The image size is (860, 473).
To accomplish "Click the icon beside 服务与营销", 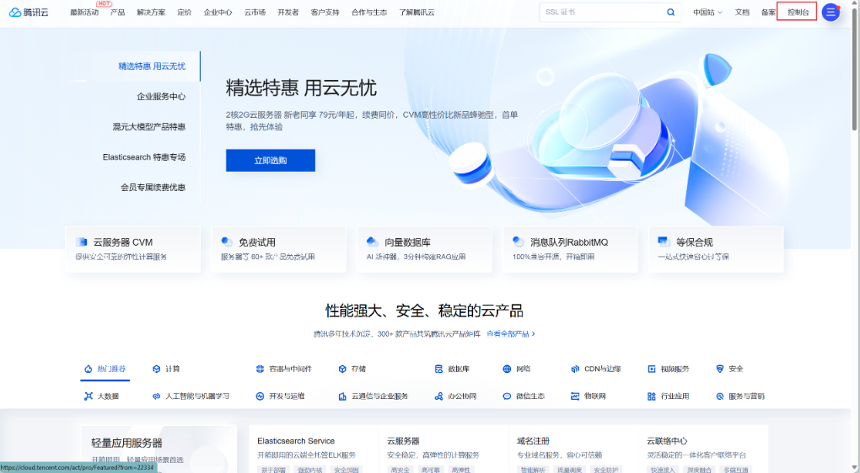I will pos(719,396).
